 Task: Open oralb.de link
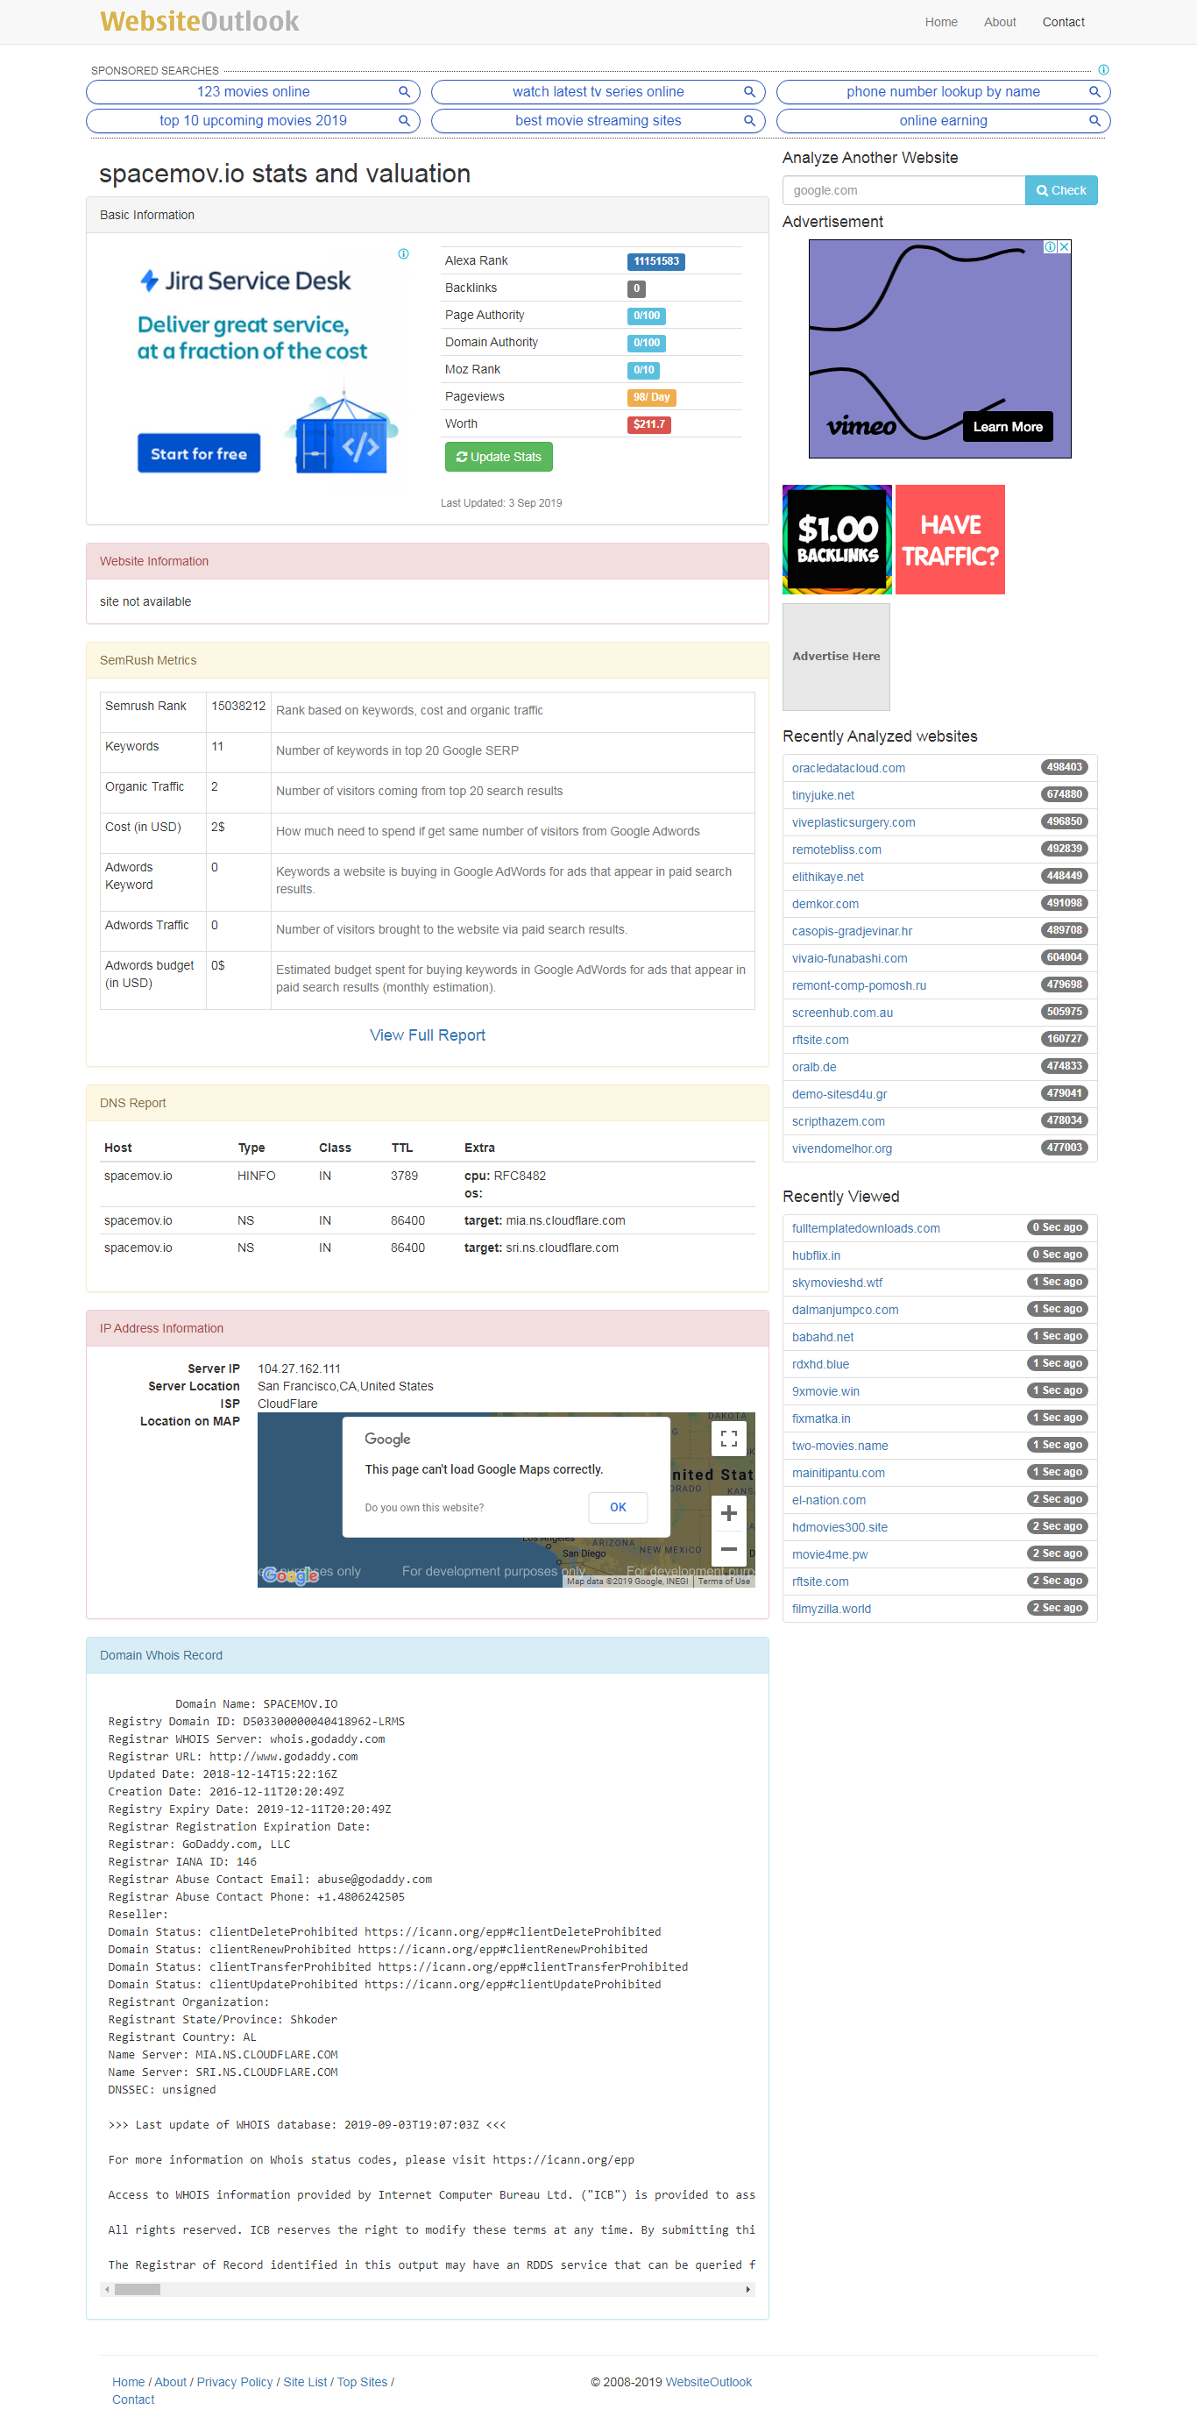pos(814,1067)
